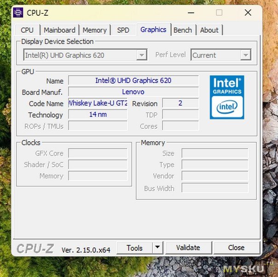Click the Validate button
The image size is (278, 277).
click(188, 247)
